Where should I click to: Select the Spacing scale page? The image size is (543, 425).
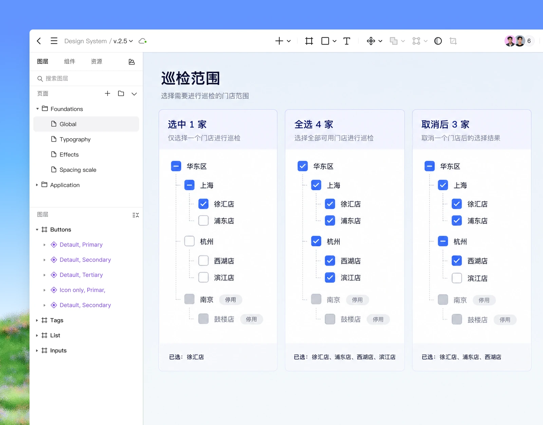click(x=86, y=170)
